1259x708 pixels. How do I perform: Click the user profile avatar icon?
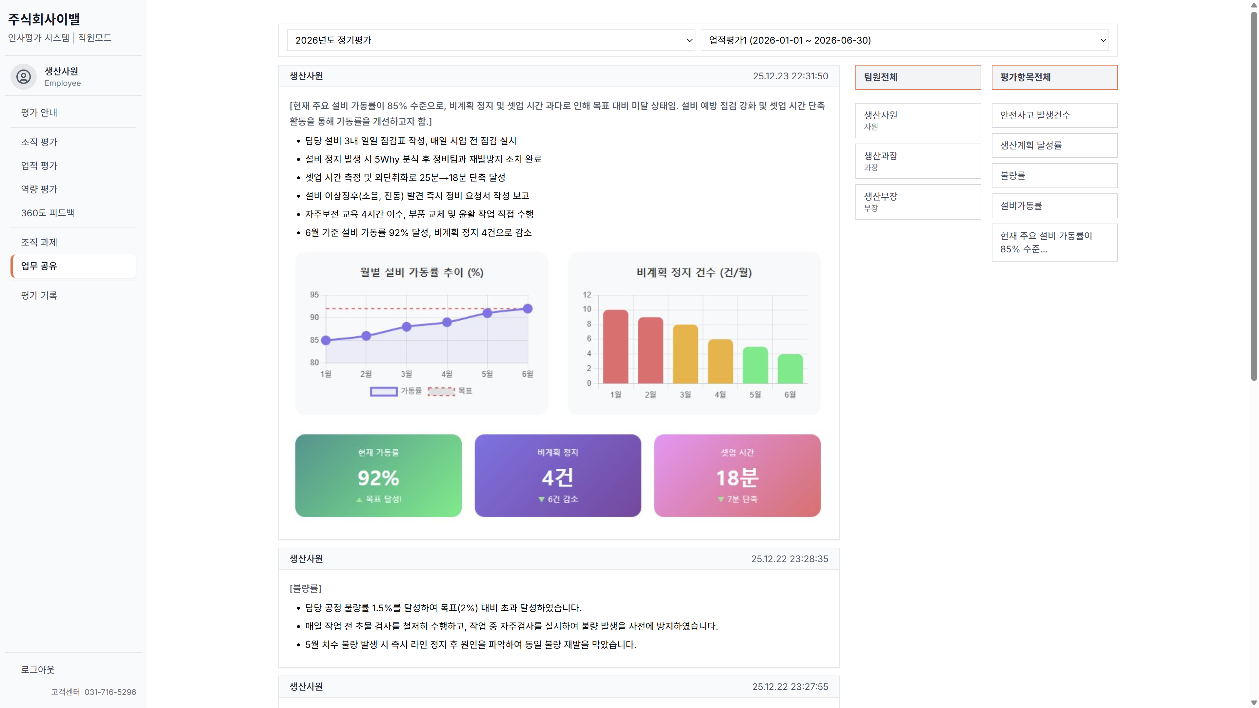(24, 77)
